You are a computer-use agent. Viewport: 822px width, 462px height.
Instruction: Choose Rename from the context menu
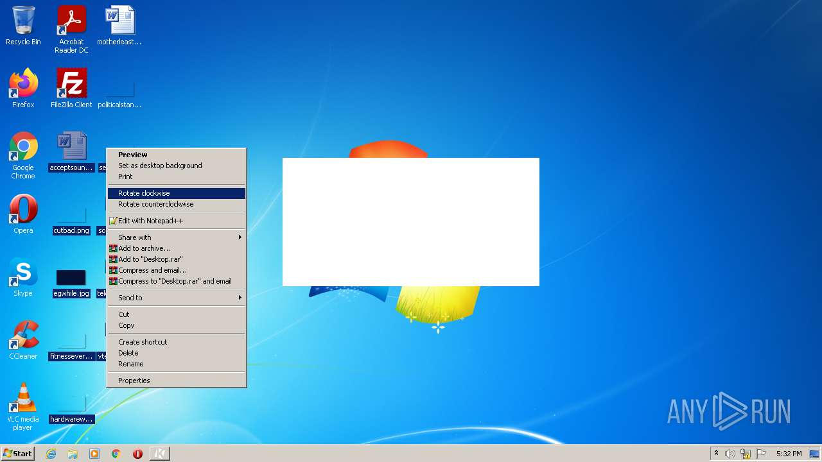pyautogui.click(x=177, y=364)
